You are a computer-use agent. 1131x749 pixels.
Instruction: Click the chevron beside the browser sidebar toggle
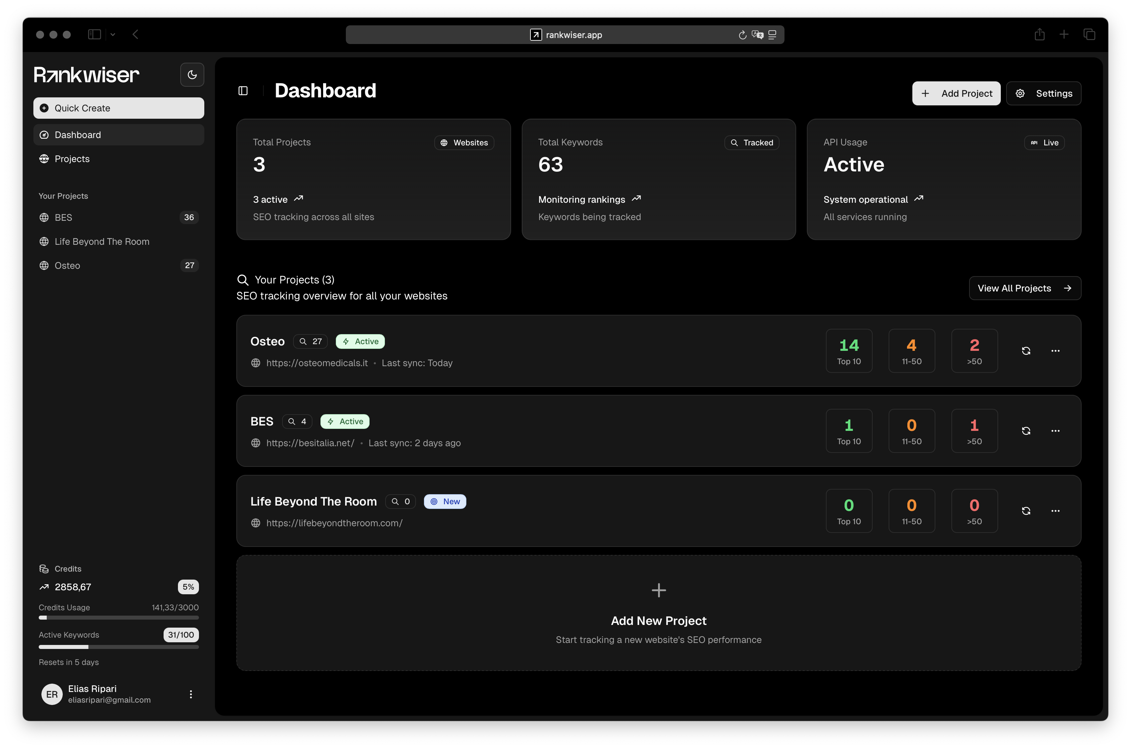click(113, 34)
